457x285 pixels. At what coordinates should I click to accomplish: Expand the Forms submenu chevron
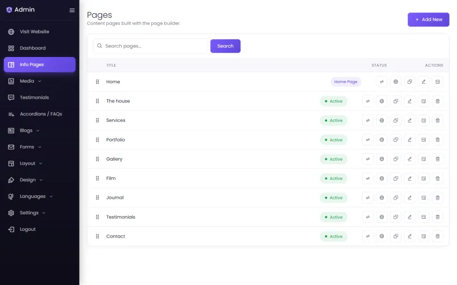(x=39, y=147)
